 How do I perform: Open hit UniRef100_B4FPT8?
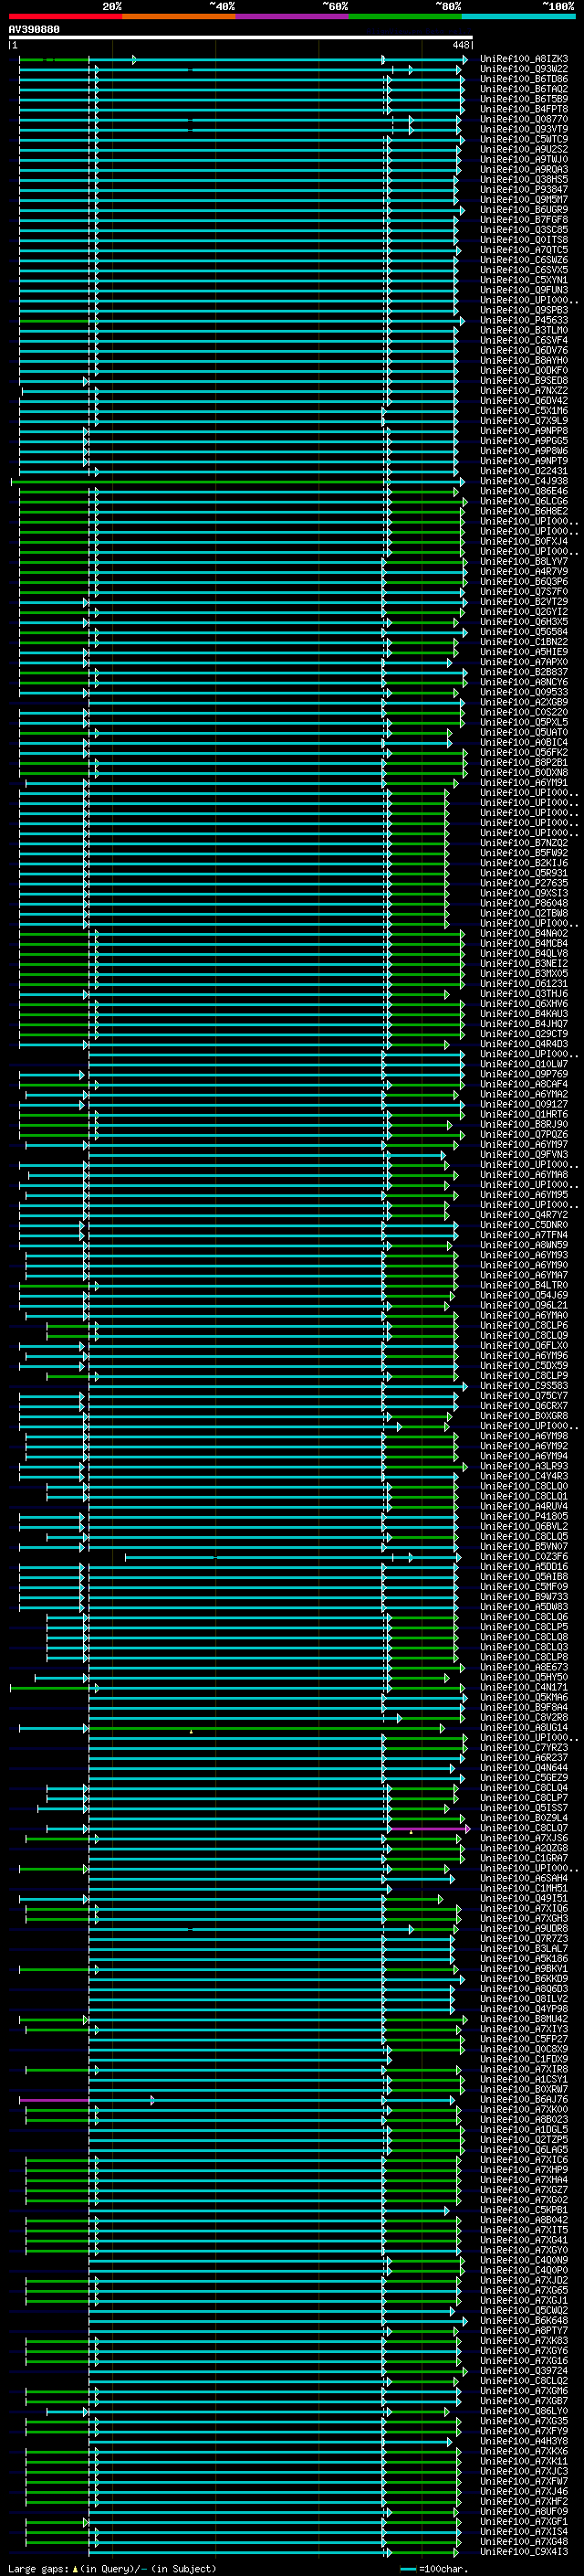click(x=524, y=109)
